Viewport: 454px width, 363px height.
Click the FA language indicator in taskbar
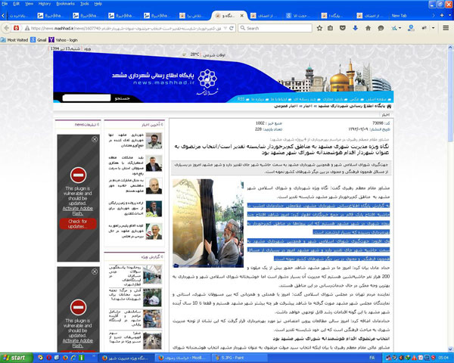tap(372, 358)
